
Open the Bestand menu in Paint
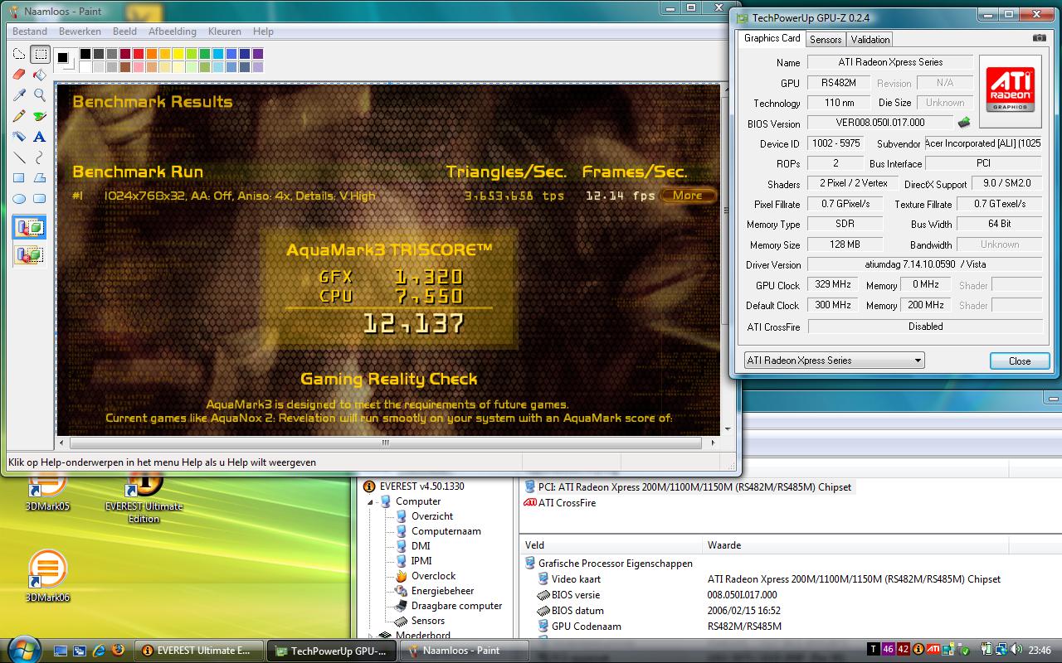(30, 31)
